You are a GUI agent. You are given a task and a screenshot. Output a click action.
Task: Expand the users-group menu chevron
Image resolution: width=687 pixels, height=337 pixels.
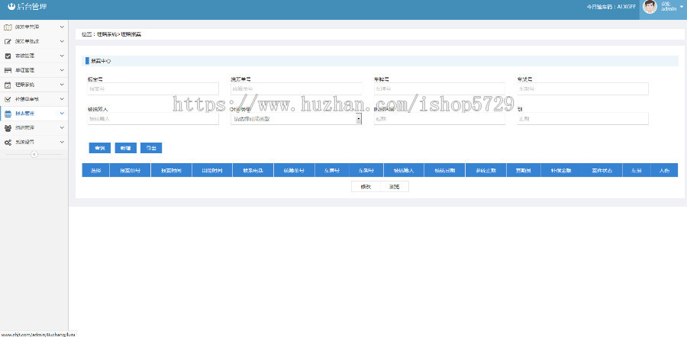click(x=62, y=128)
